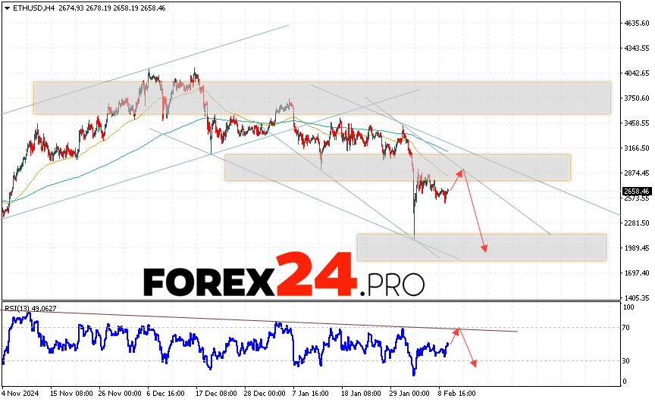The image size is (655, 402).
Task: Click the 1405.35 price axis label
Action: (635, 298)
